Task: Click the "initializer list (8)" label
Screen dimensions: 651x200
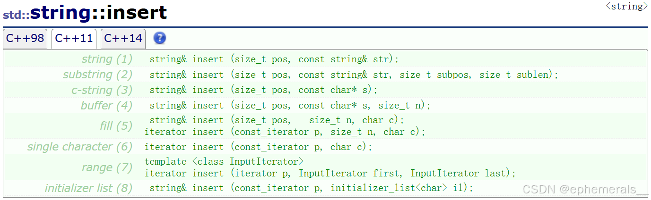Action: (88, 188)
